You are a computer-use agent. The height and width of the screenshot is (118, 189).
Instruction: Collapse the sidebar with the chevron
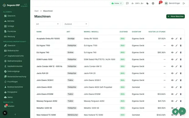click(x=15, y=114)
